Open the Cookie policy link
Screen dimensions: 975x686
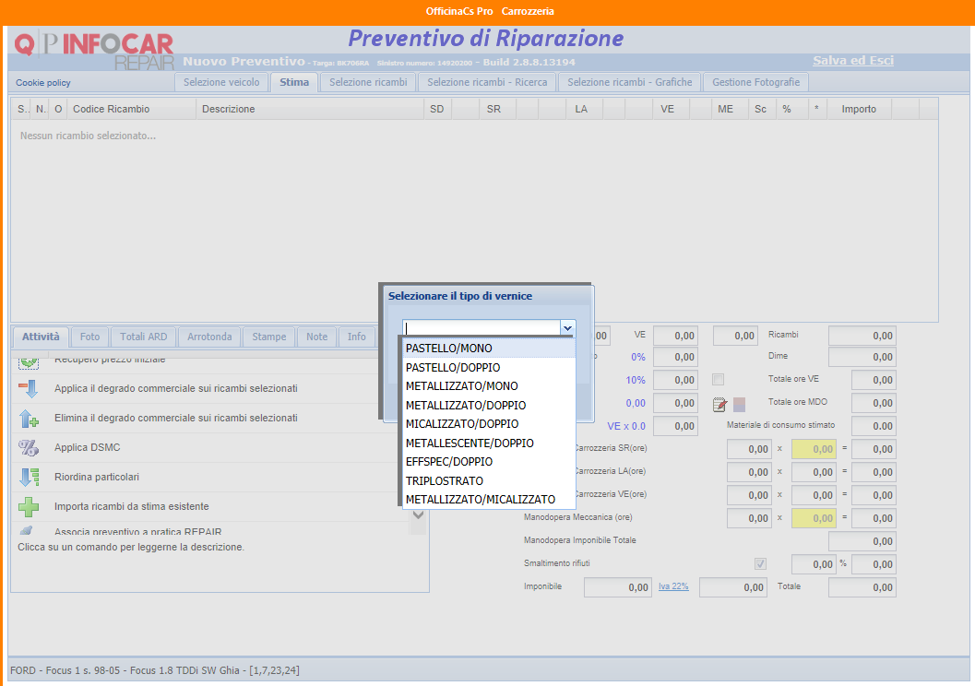pos(43,83)
